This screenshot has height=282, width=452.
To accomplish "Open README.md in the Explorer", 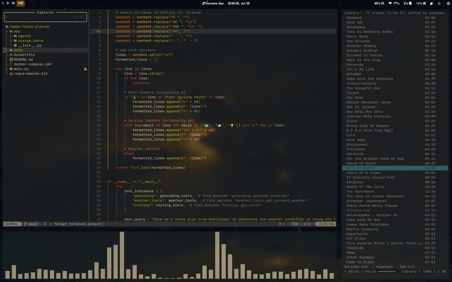I will click(x=21, y=59).
